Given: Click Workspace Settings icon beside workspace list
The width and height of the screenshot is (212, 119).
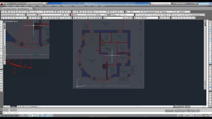Looking at the screenshot, I should coord(22,15).
